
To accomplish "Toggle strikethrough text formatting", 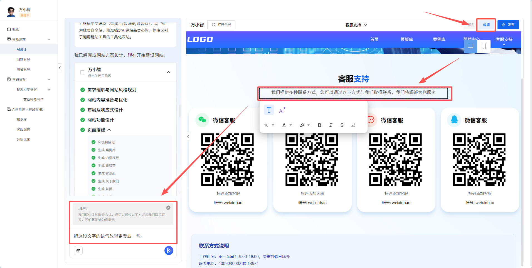I will click(342, 125).
